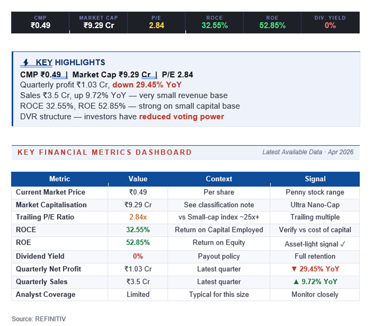This screenshot has width=373, height=326.
Task: Select the Market Cap ₹9.29 Cr tile
Action: pyautogui.click(x=98, y=23)
